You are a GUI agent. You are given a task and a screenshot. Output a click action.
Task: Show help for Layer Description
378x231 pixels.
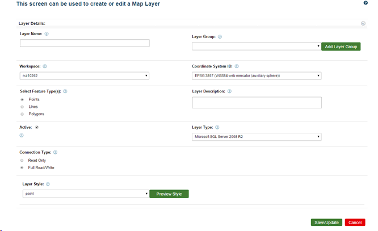[x=229, y=91]
